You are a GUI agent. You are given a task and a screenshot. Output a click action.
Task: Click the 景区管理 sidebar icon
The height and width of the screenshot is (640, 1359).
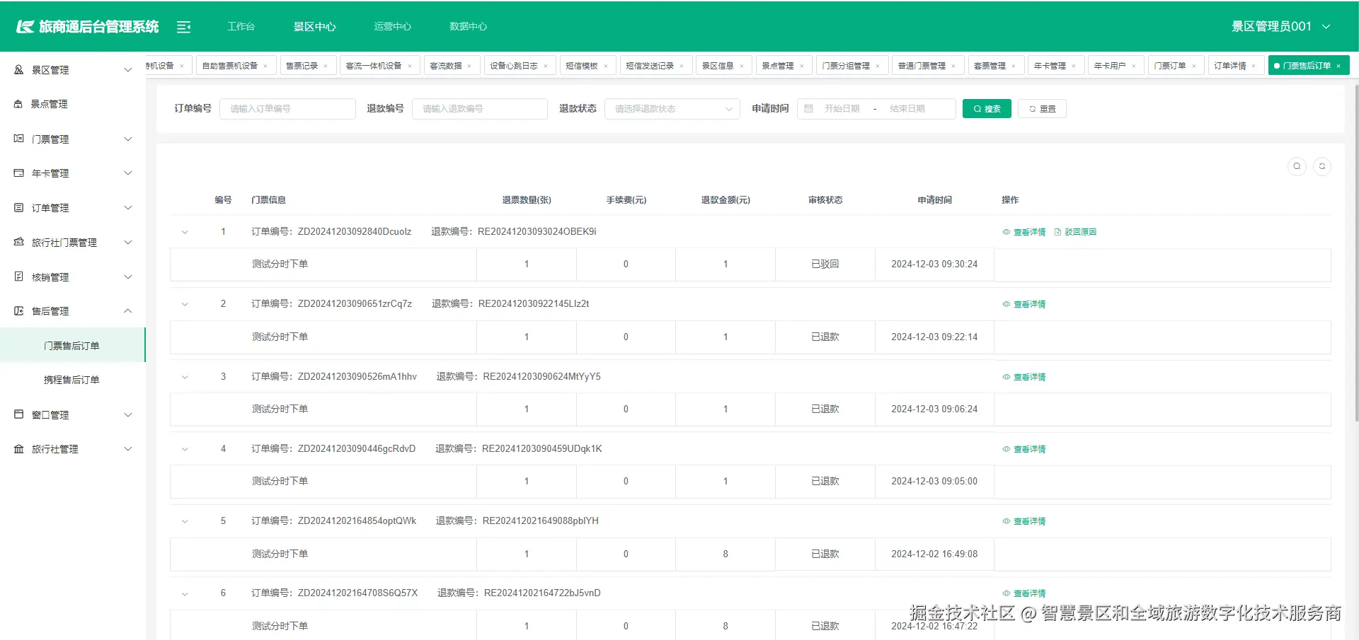(18, 69)
